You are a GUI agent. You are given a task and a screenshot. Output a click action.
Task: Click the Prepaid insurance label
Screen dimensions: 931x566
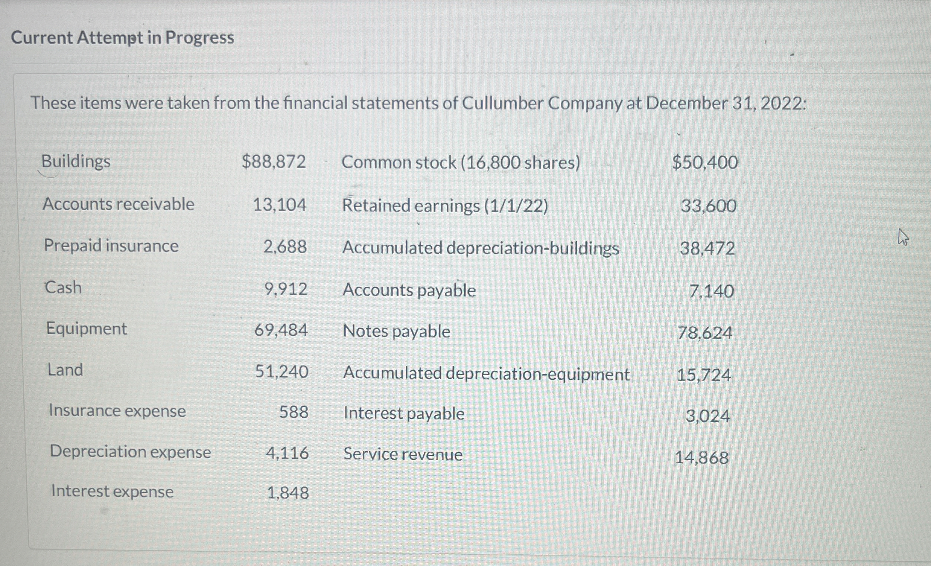pyautogui.click(x=111, y=246)
